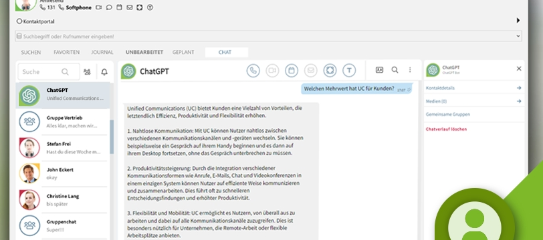Screen dimensions: 543x240
Task: Switch to the FAVORITEN tab
Action: click(66, 53)
